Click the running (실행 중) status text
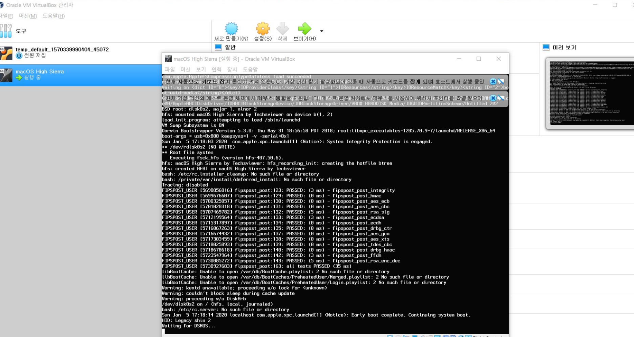This screenshot has width=634, height=337. pyautogui.click(x=33, y=77)
